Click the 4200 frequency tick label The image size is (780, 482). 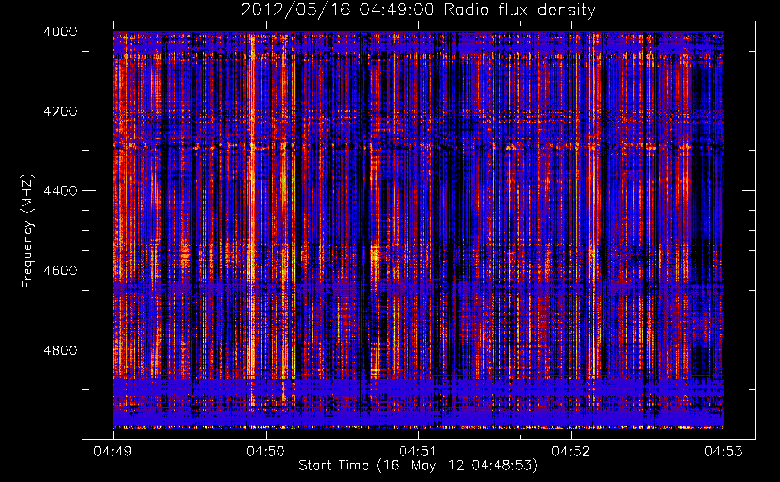click(60, 111)
